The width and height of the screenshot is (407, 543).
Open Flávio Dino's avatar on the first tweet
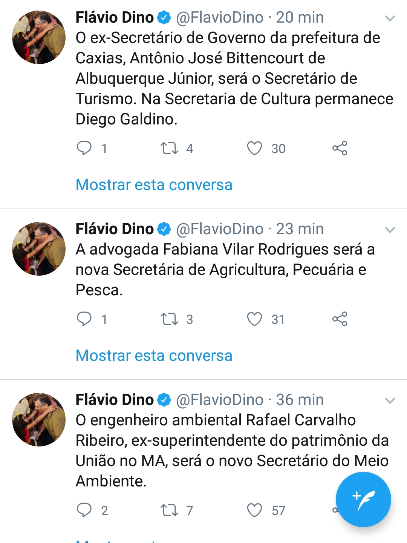coord(39,37)
